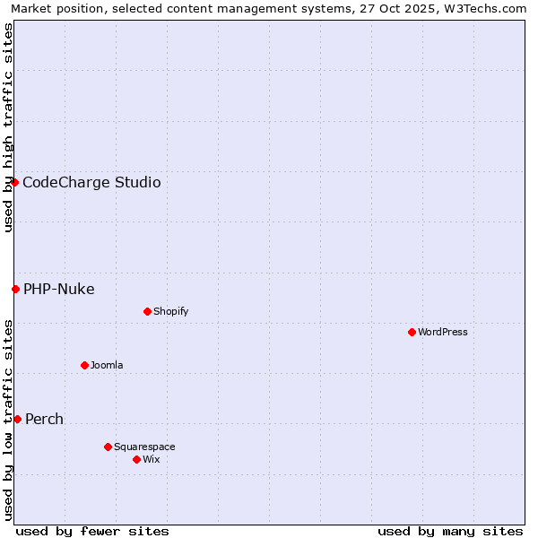The height and width of the screenshot is (538, 538).
Task: Select the WordPress label text
Action: click(x=442, y=333)
